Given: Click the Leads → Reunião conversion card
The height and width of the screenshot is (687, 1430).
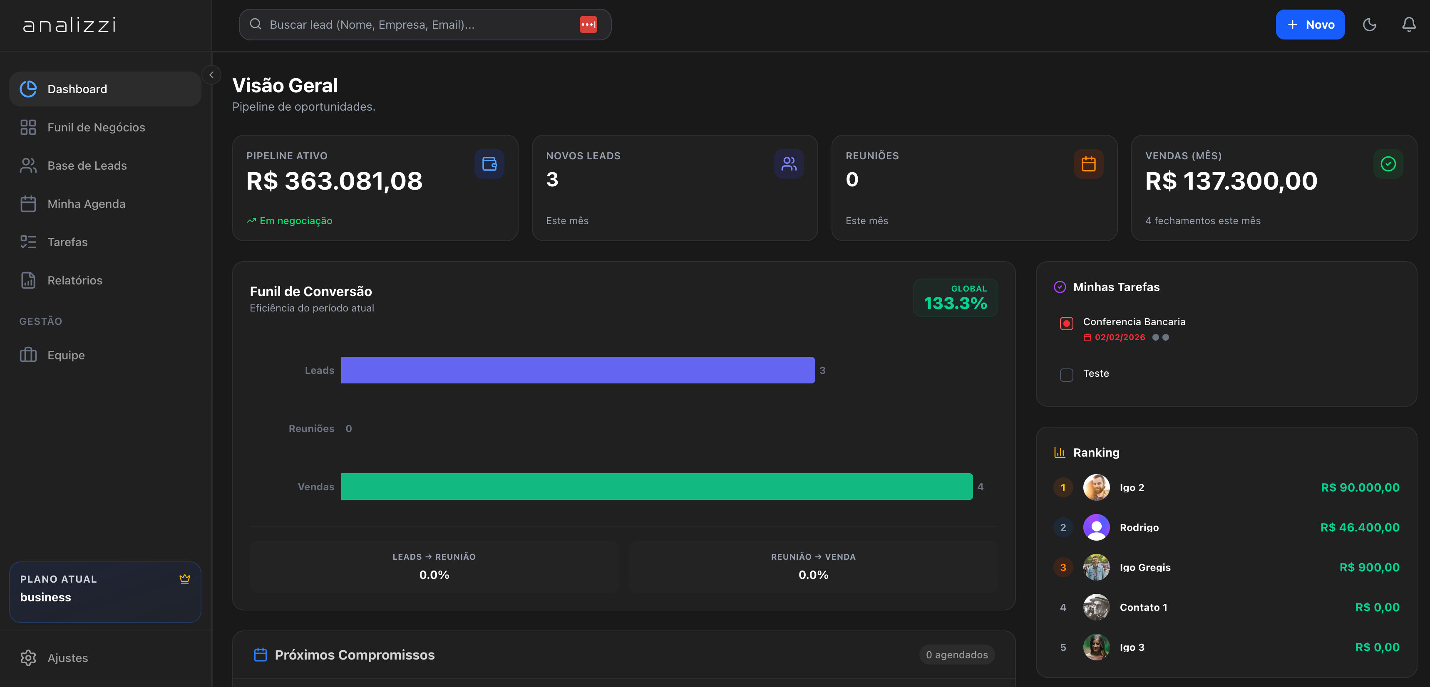Looking at the screenshot, I should [434, 567].
